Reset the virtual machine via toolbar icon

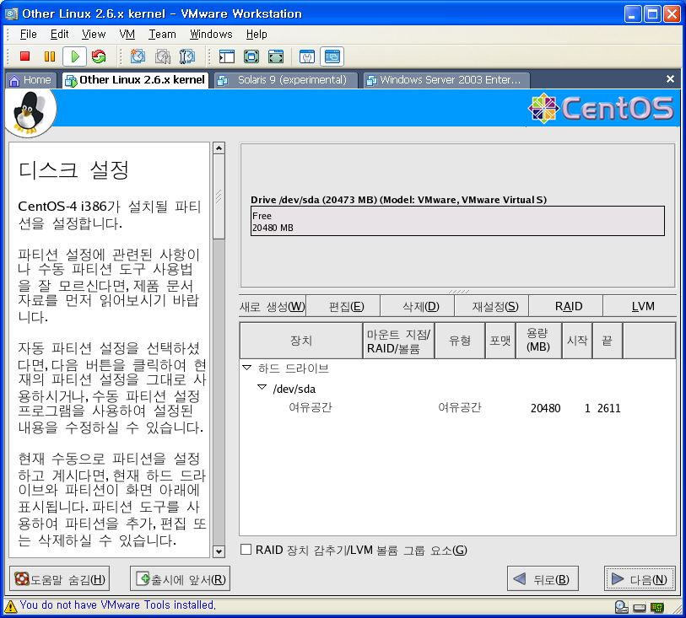tap(99, 56)
